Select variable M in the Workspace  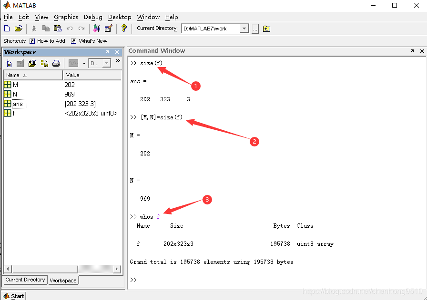(x=15, y=85)
